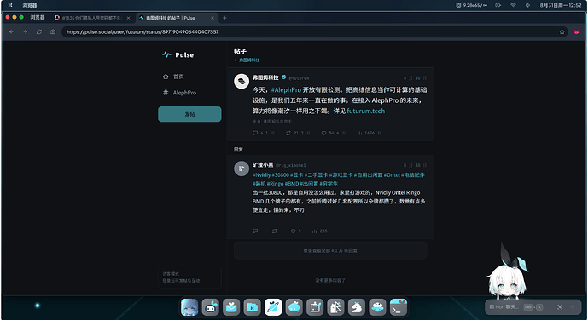588x320 pixels.
Task: Click the #AlephPro hashtag in the post text
Action: pos(286,90)
